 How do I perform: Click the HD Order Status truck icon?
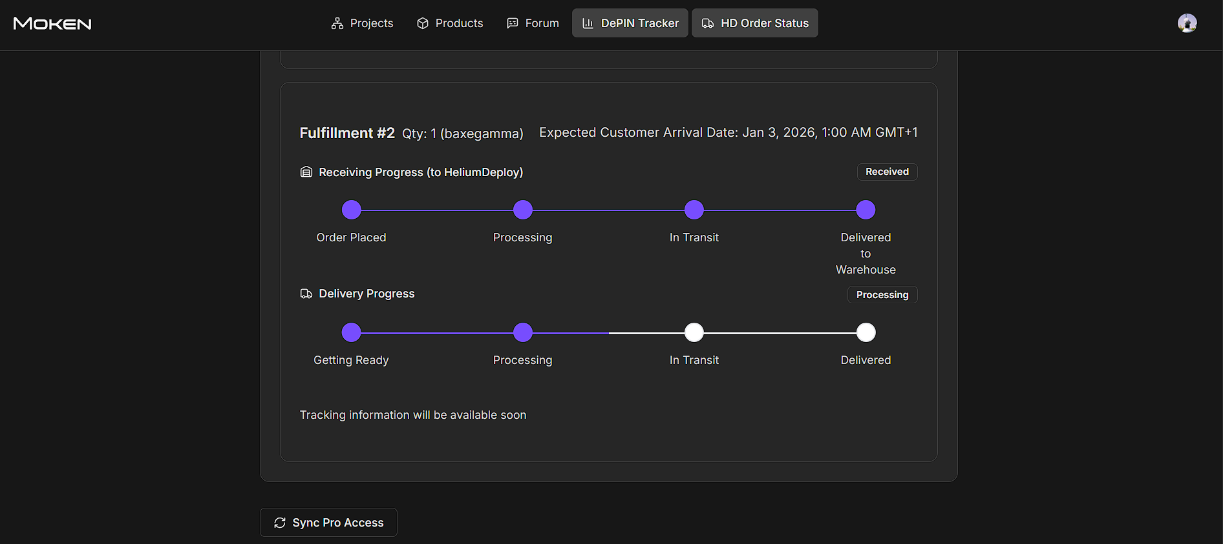[x=708, y=23]
